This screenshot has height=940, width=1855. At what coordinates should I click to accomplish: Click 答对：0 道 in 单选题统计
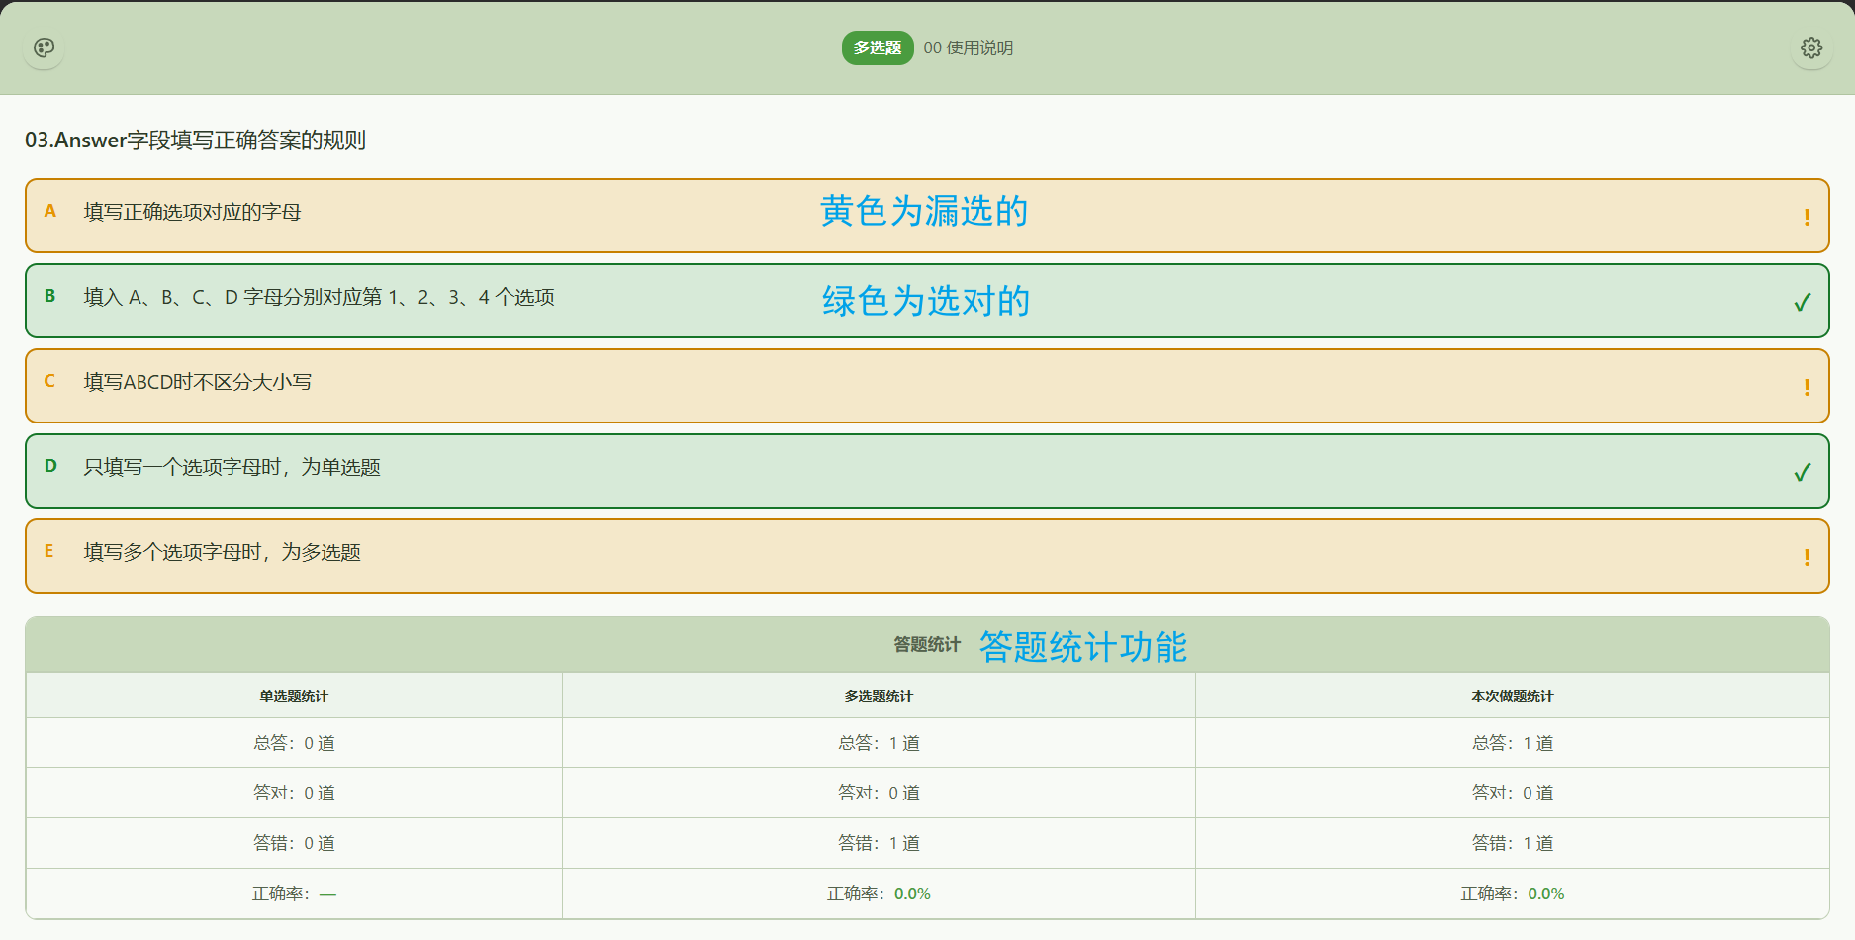pos(294,793)
